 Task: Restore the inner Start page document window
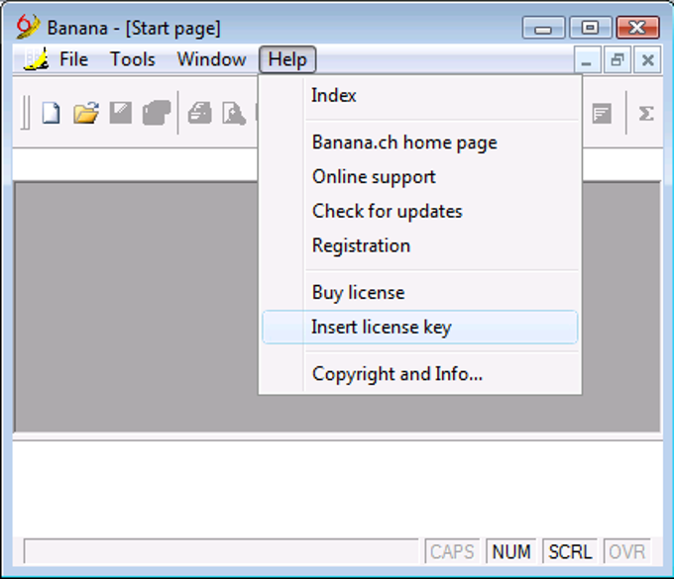618,59
